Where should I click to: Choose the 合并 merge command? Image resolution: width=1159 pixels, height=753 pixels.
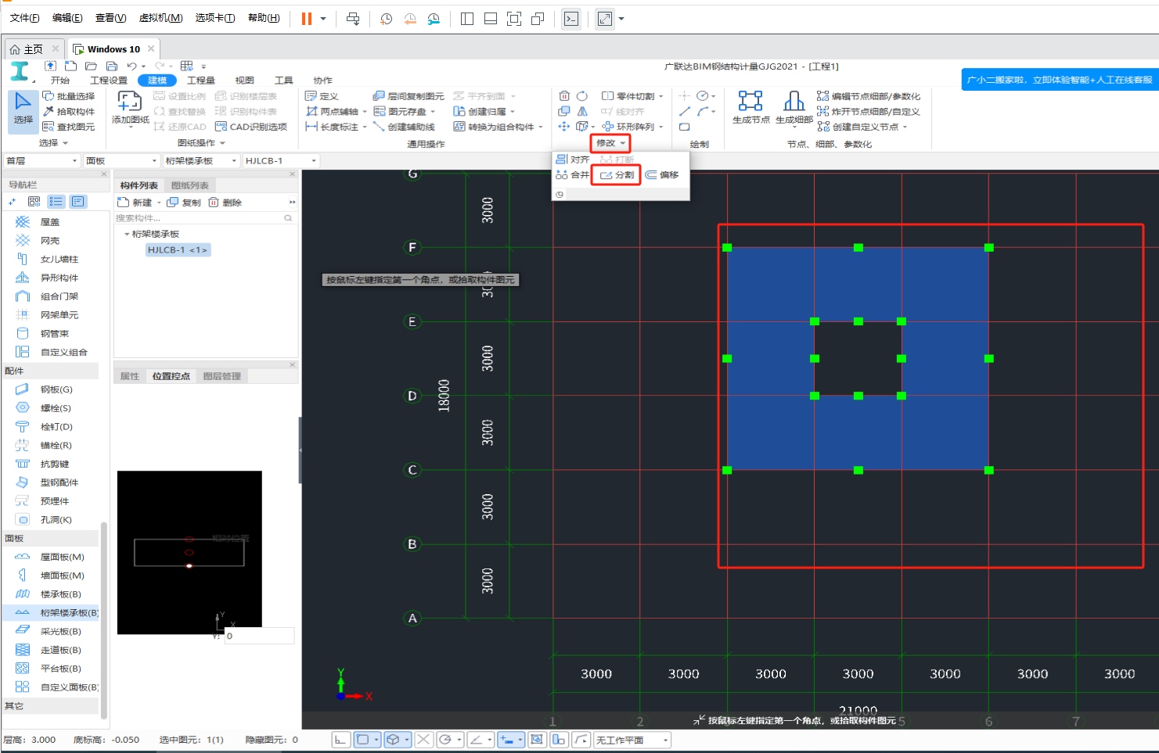(572, 175)
